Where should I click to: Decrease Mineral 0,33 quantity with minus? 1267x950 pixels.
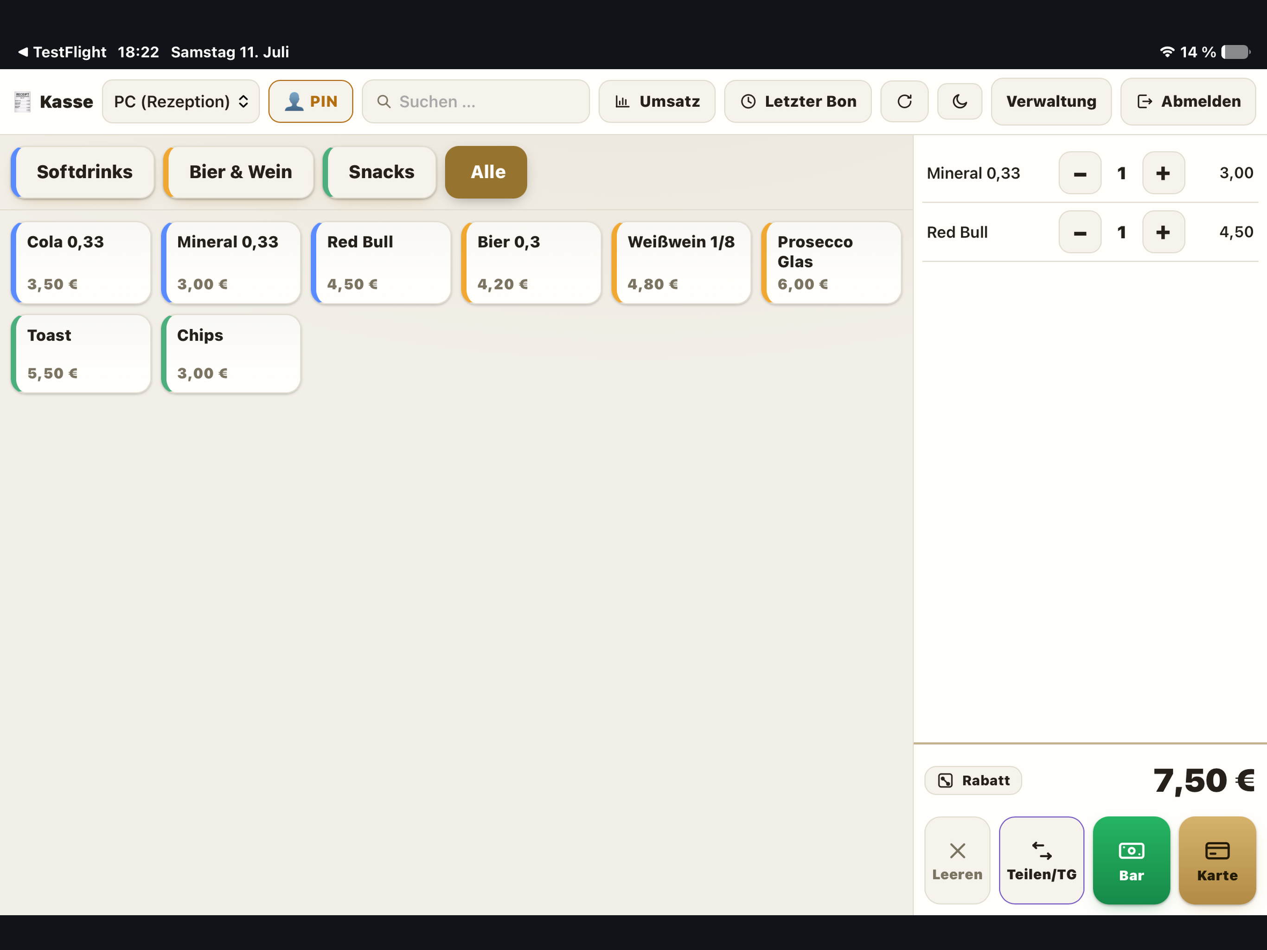point(1080,173)
